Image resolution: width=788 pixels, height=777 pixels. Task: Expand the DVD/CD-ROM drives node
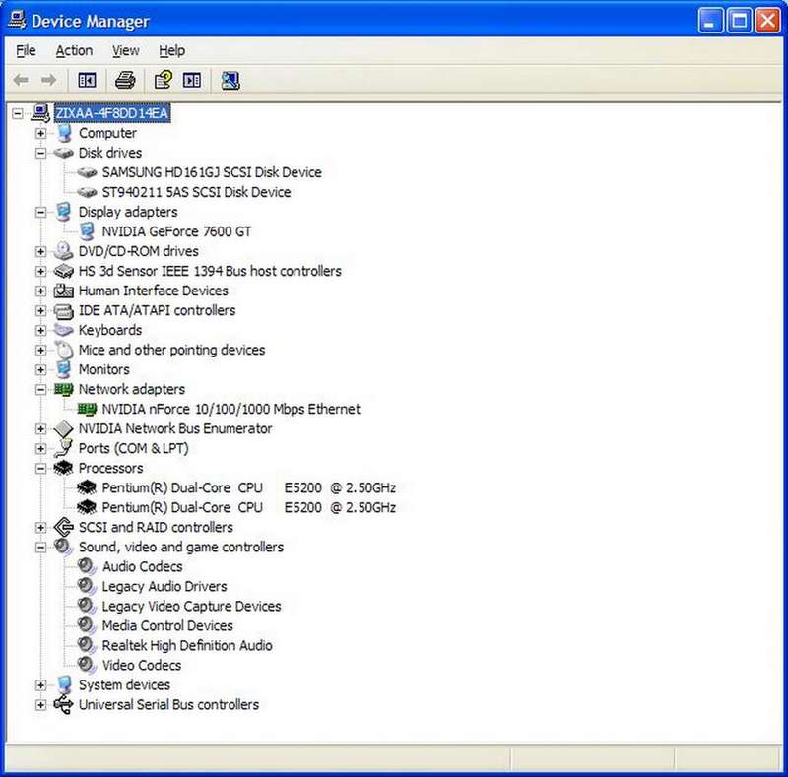tap(40, 251)
